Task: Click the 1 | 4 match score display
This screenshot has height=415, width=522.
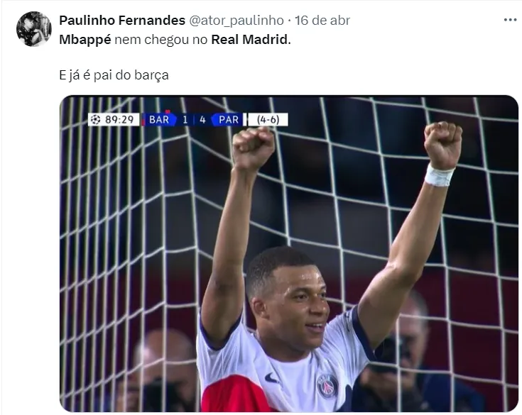Action: pyautogui.click(x=194, y=119)
